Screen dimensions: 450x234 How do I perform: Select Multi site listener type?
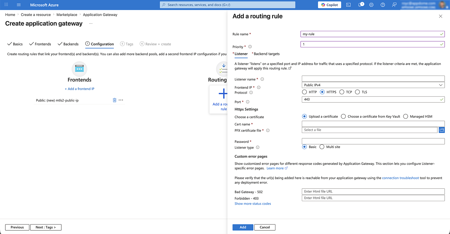[x=322, y=147]
